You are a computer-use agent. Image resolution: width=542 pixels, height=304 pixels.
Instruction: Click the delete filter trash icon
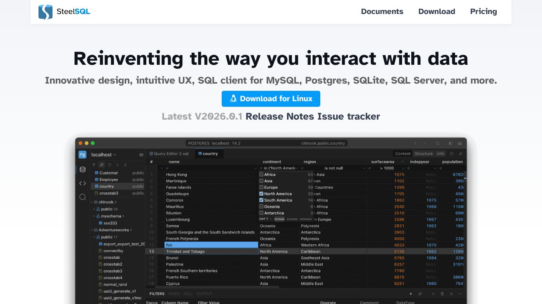tap(442, 294)
